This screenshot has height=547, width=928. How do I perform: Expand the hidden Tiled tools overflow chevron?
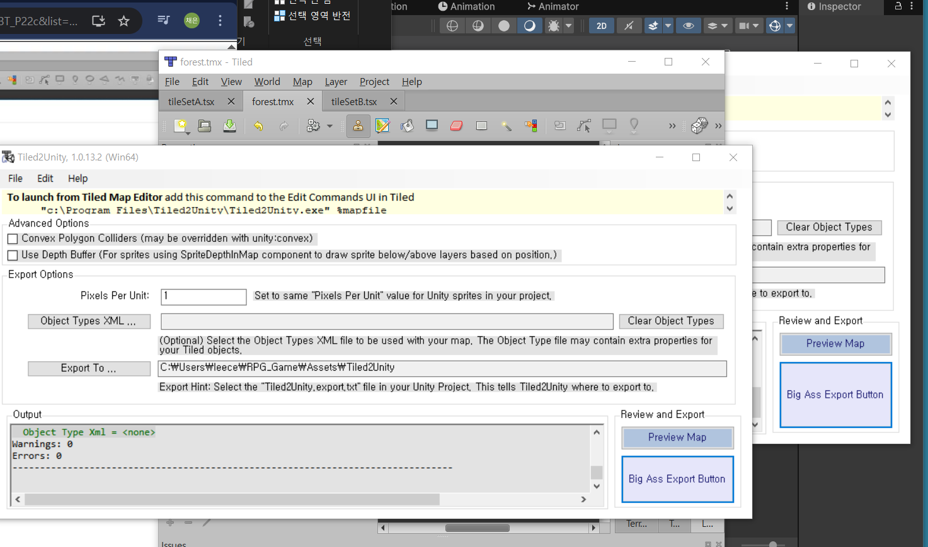coord(672,126)
